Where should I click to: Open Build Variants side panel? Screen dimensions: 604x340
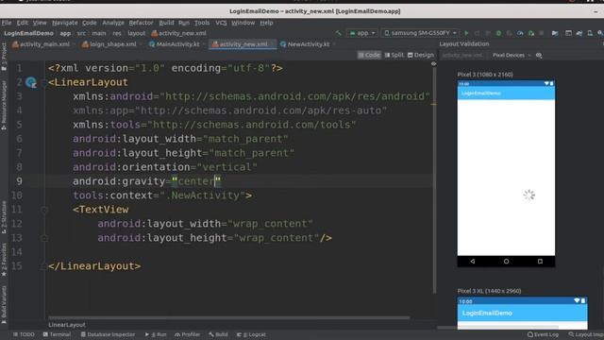(x=4, y=304)
